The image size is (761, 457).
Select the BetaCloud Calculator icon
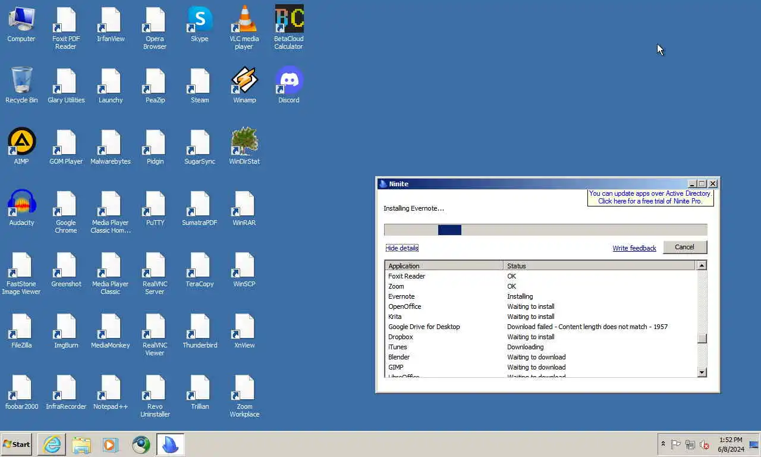pos(289,29)
